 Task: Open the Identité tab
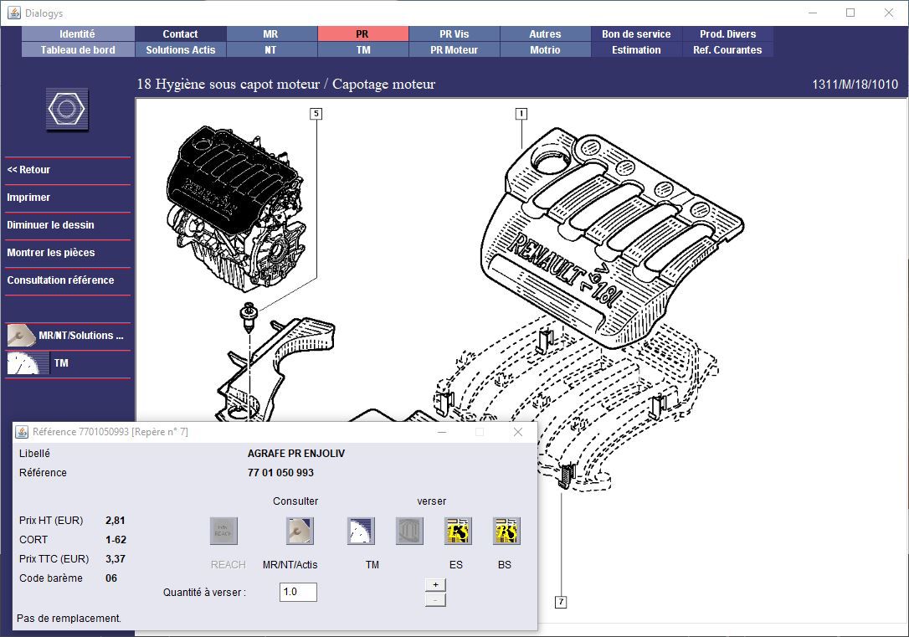pos(78,34)
